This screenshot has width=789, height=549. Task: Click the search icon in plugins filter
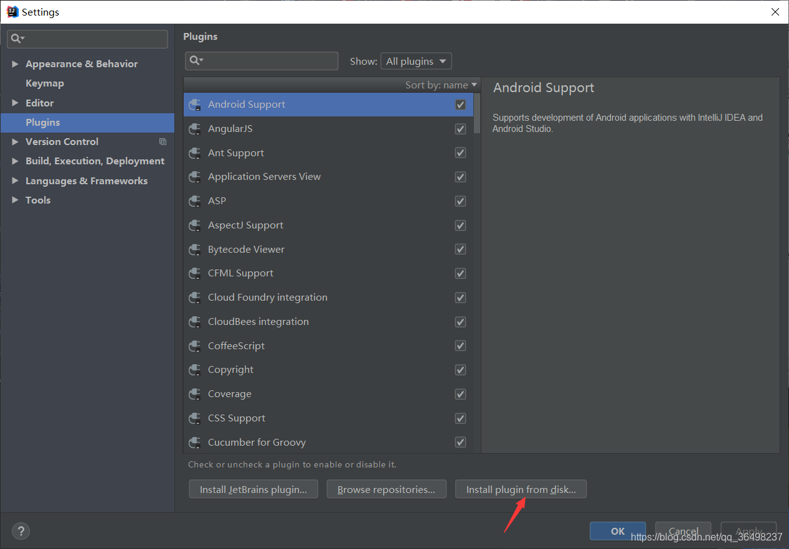click(x=197, y=60)
